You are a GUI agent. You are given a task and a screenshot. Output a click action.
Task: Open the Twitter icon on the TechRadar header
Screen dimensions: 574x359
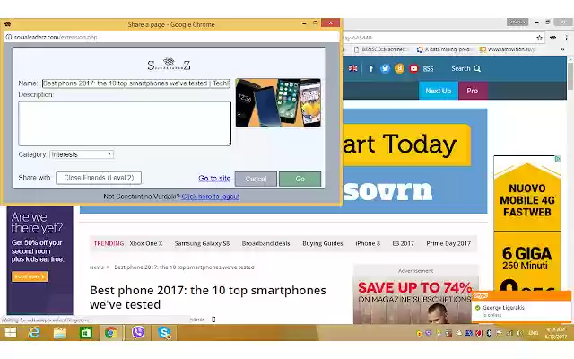[x=385, y=68]
